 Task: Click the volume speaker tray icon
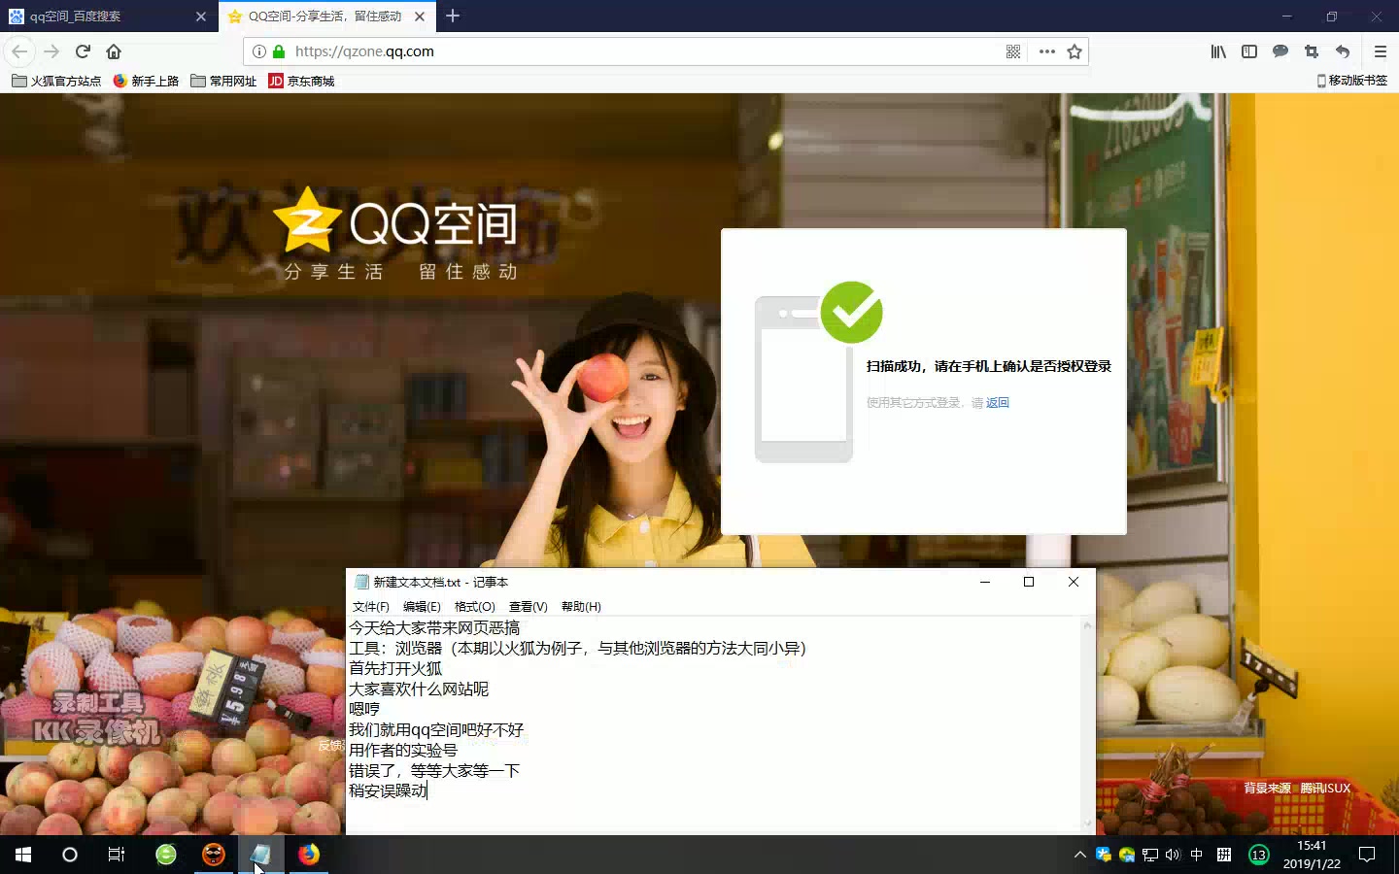(1173, 855)
